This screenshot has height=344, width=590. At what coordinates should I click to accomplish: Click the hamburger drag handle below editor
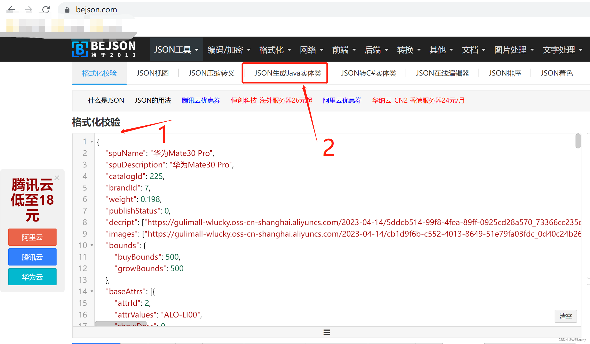tap(326, 332)
